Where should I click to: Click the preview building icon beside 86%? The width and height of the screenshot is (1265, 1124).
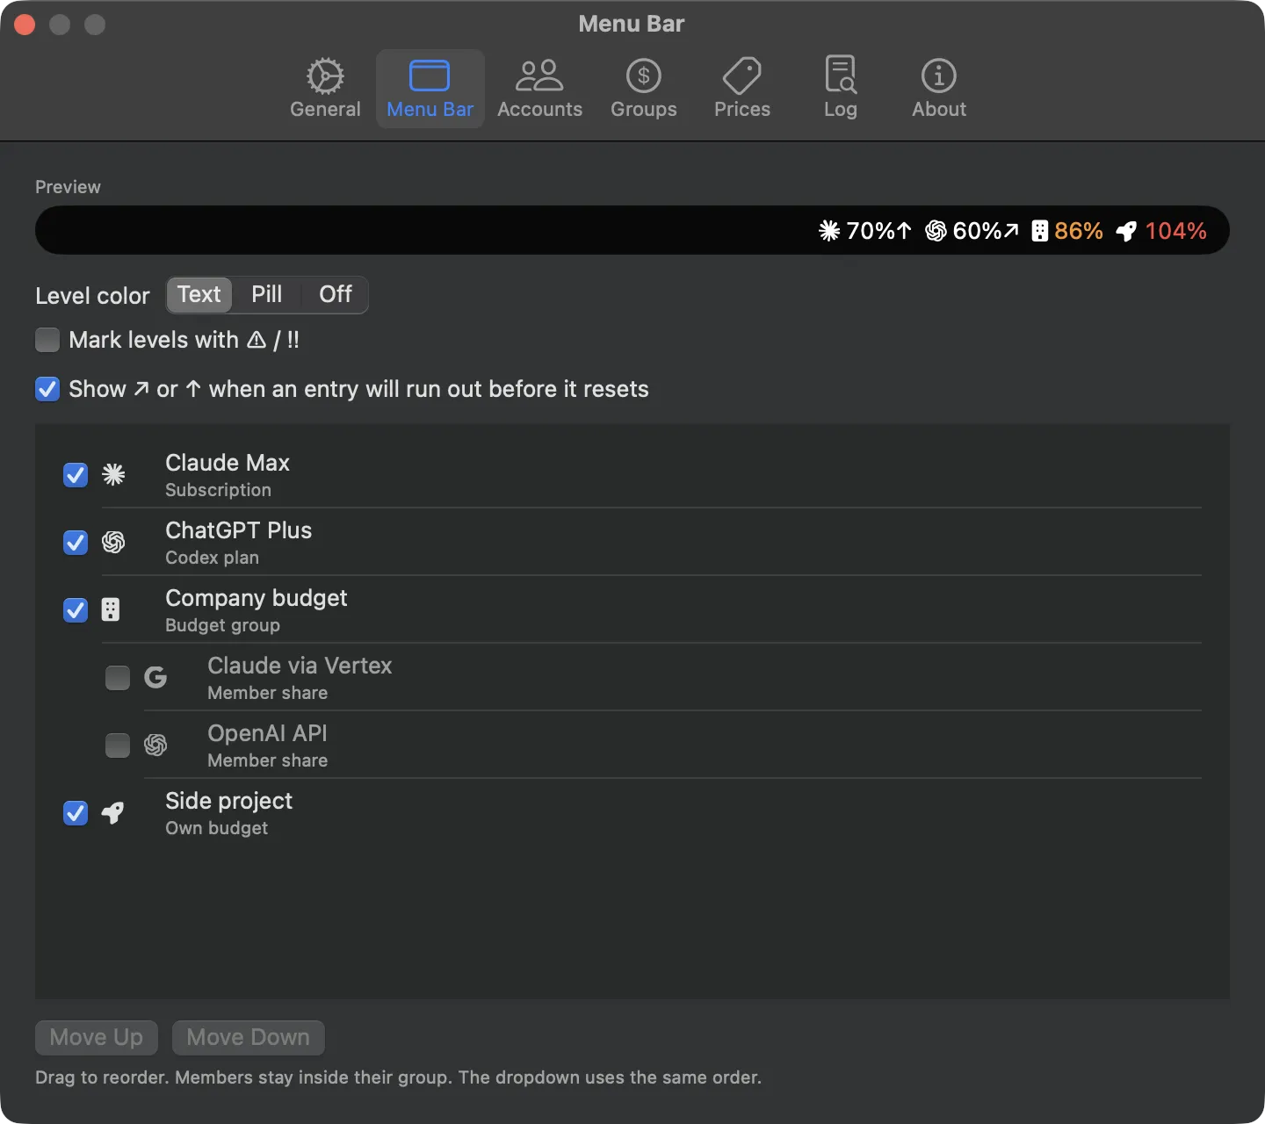[1039, 231]
